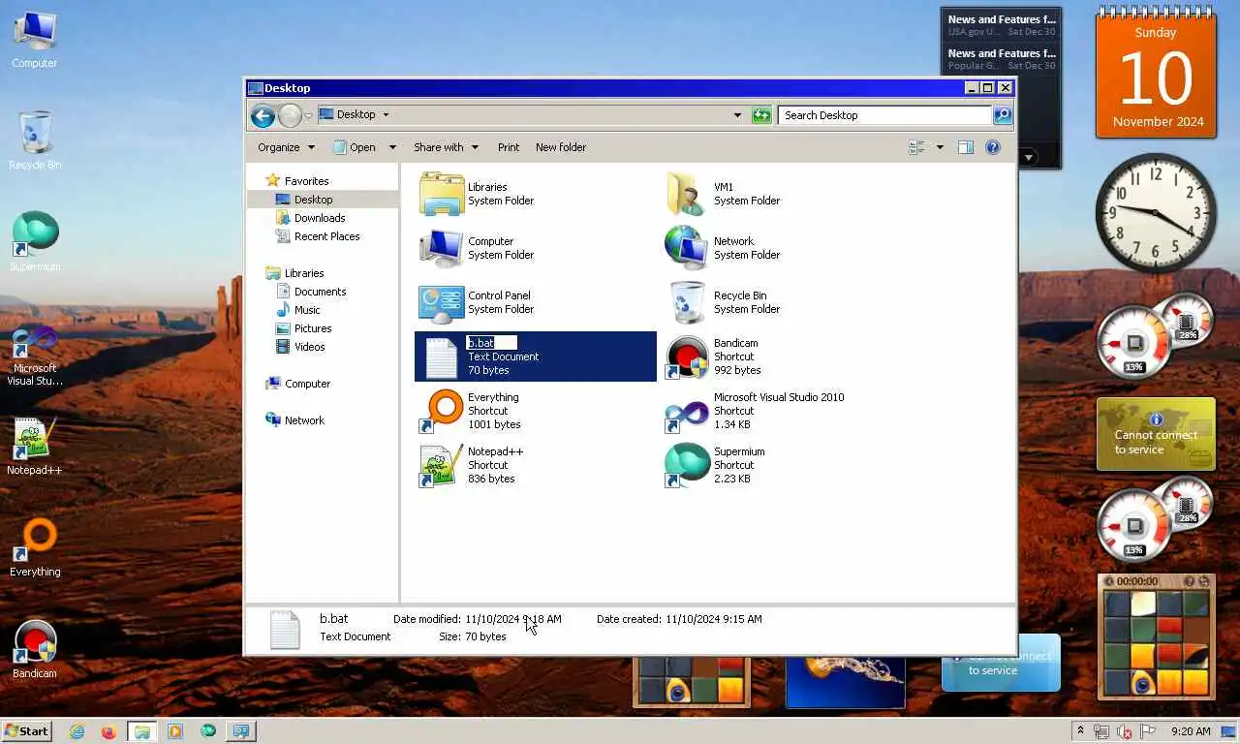The width and height of the screenshot is (1240, 744).
Task: Select the VM1 system folder icon
Action: 687,194
